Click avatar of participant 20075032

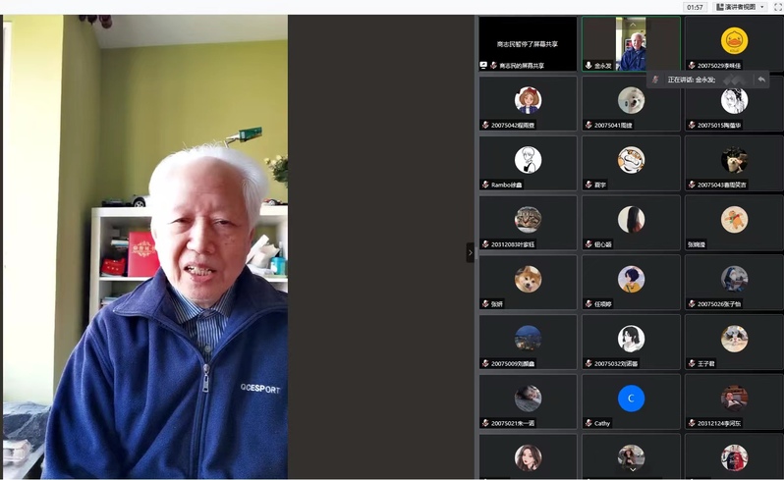631,339
